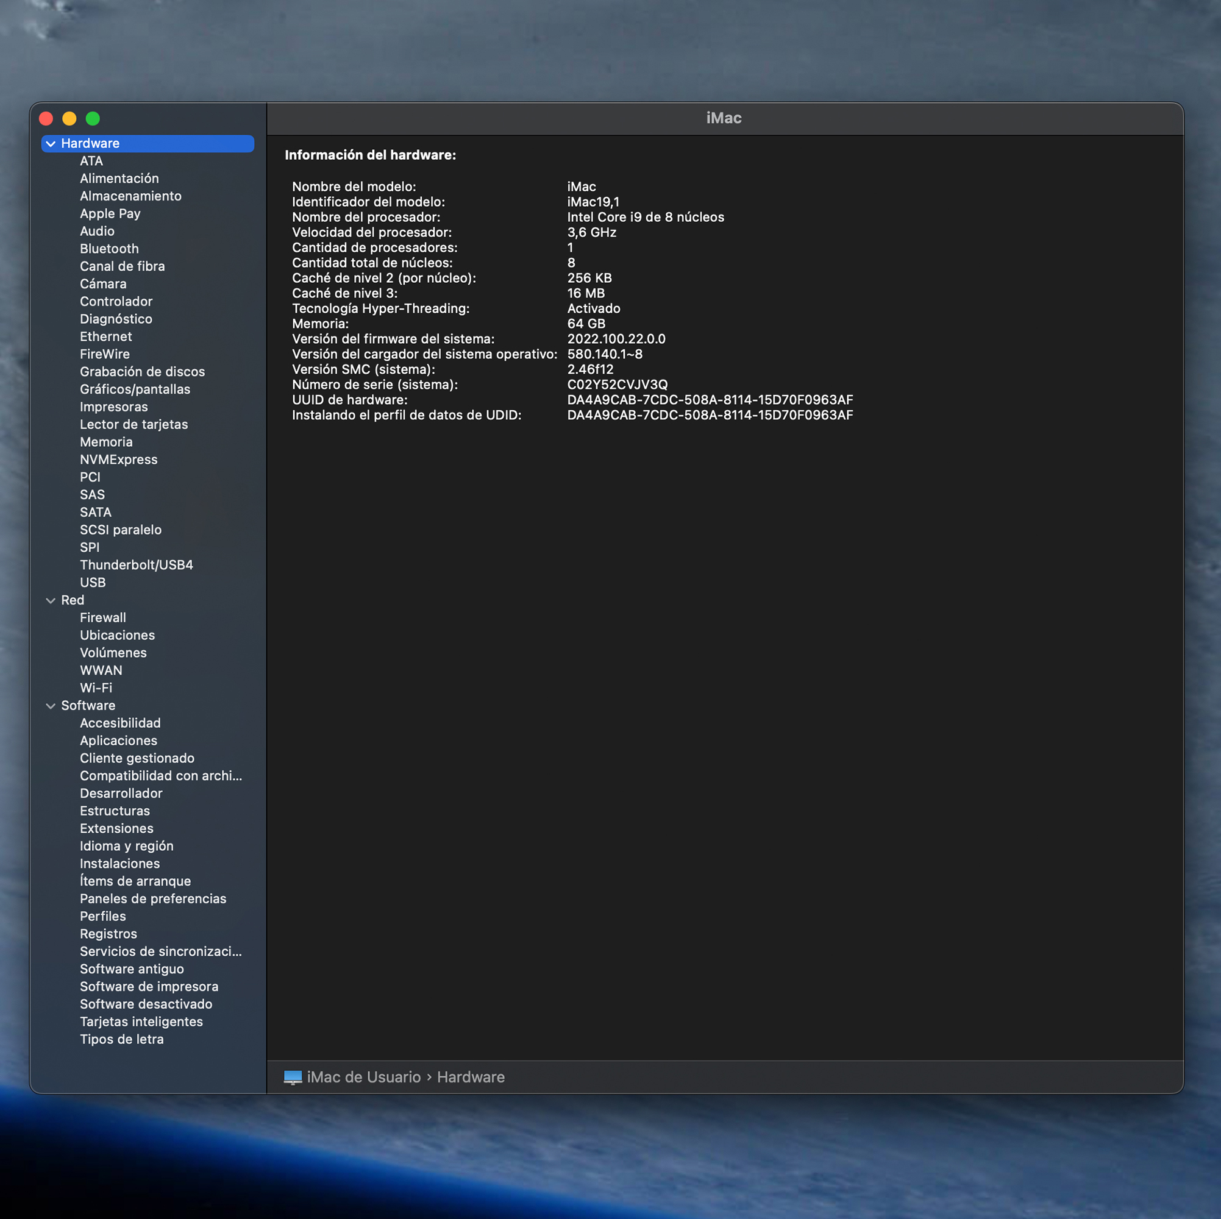Show the Wi-Fi network information
The width and height of the screenshot is (1221, 1219).
pos(96,688)
